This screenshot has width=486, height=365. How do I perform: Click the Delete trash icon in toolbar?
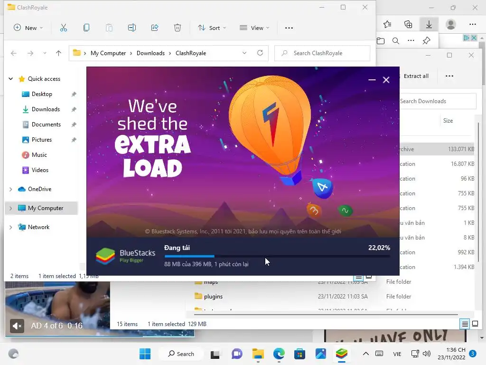click(x=178, y=28)
